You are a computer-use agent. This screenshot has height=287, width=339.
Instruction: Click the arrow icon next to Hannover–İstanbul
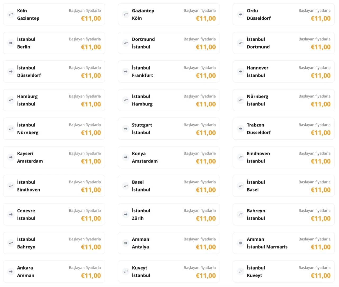click(240, 71)
